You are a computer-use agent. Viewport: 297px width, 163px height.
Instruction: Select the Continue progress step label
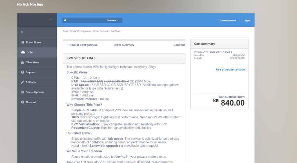tap(179, 45)
